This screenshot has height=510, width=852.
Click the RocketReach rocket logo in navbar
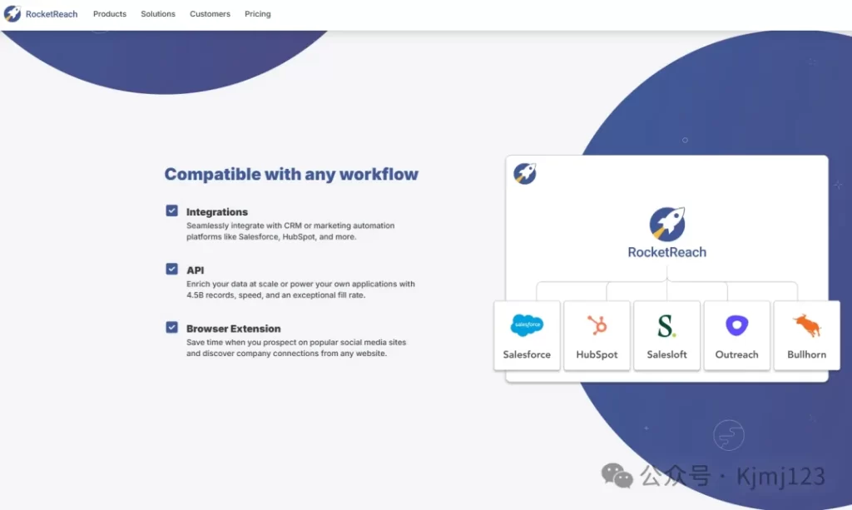12,13
